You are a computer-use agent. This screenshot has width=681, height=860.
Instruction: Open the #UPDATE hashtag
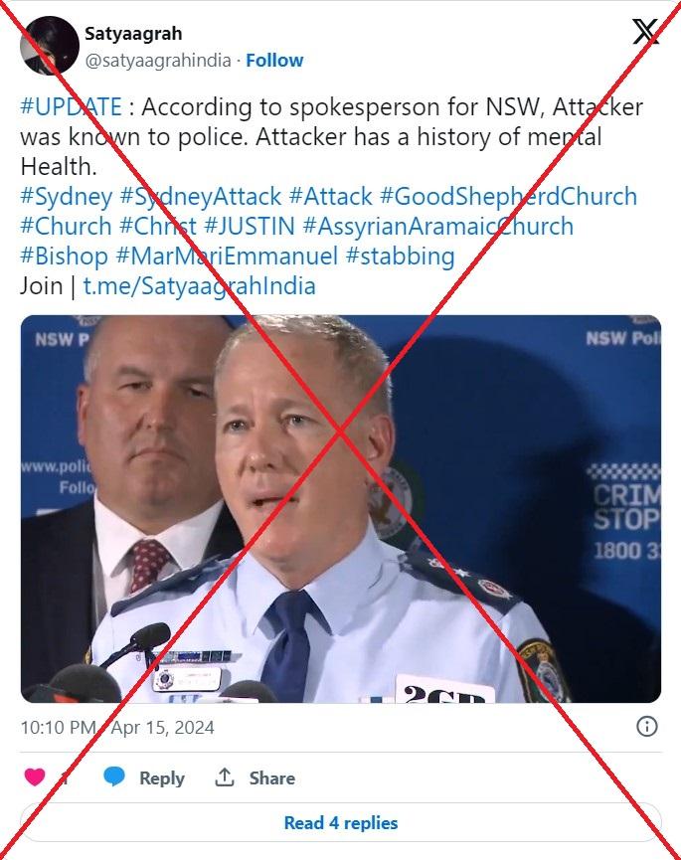pos(72,106)
